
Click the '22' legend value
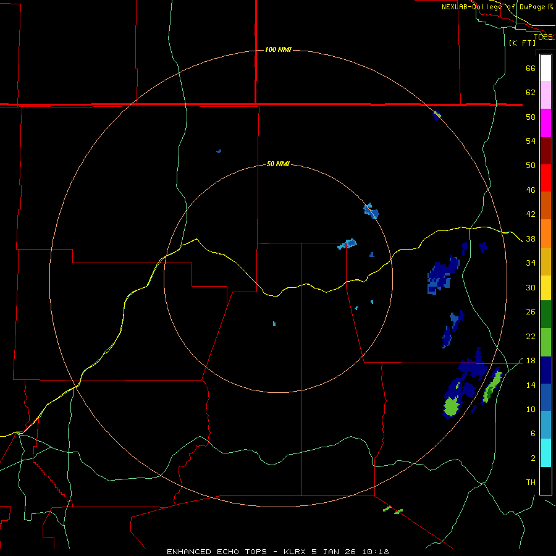pyautogui.click(x=531, y=336)
